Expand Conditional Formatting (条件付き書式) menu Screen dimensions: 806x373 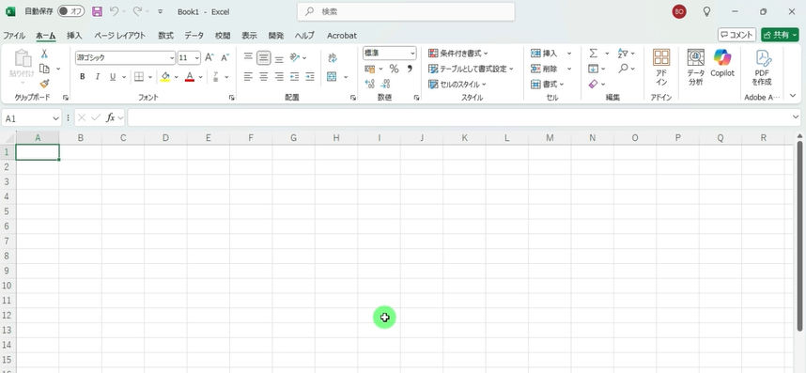458,53
